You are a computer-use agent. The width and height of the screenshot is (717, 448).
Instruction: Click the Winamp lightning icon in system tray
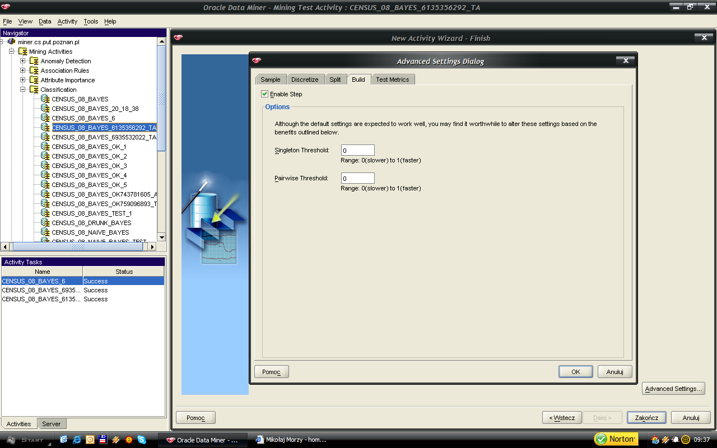pyautogui.click(x=665, y=440)
